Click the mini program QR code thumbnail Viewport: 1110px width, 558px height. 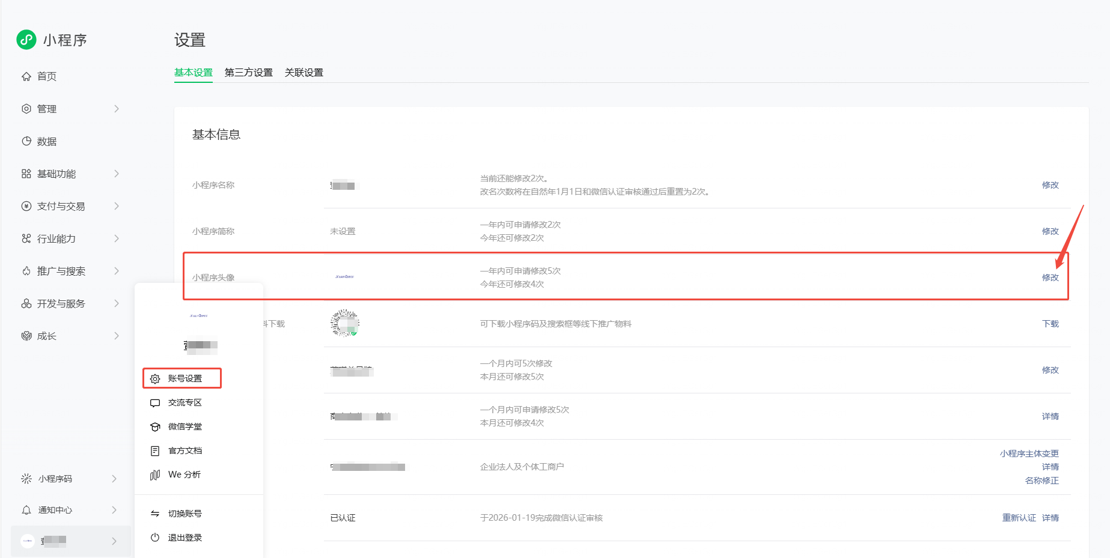345,323
